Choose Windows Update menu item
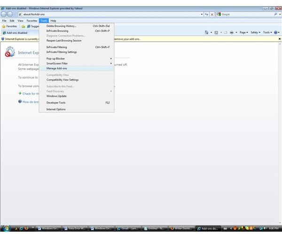 click(77, 96)
